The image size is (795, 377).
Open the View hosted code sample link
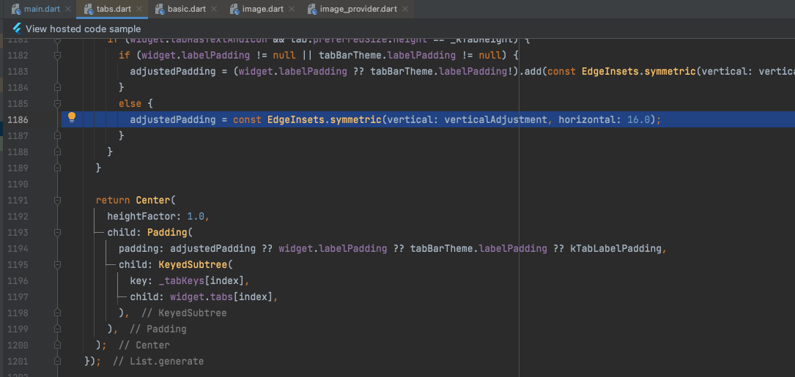(83, 29)
